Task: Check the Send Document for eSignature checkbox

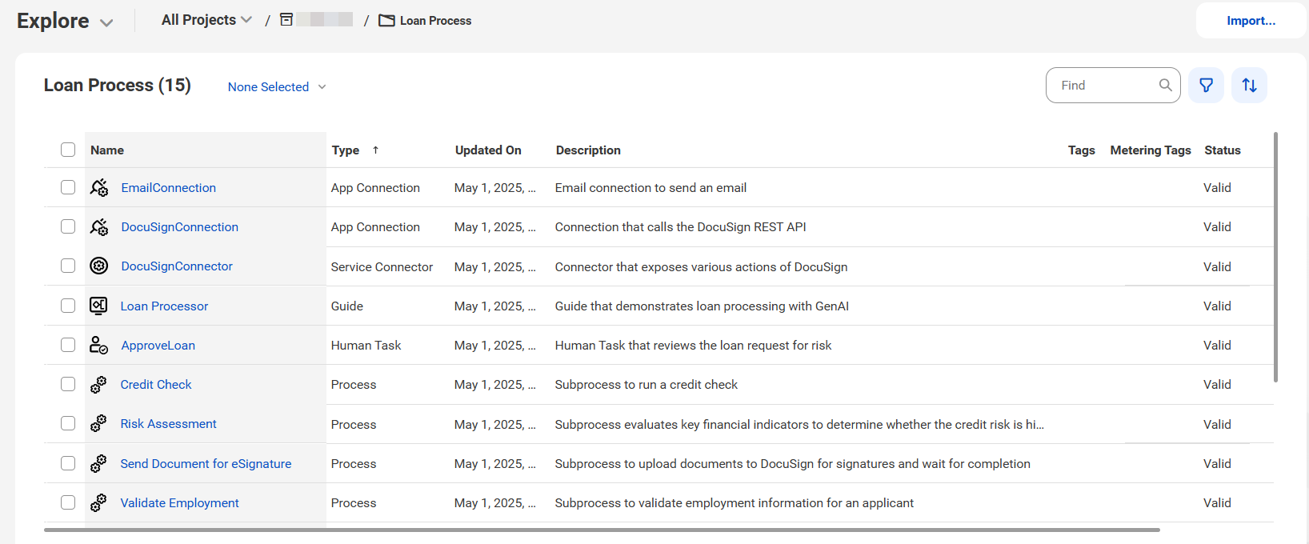Action: (68, 463)
